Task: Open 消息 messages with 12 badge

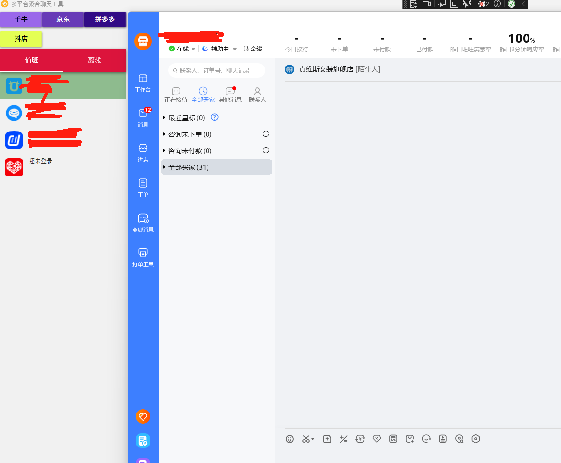Action: coord(143,117)
